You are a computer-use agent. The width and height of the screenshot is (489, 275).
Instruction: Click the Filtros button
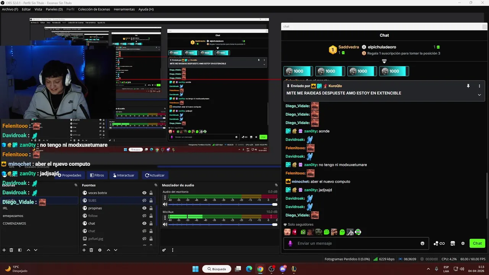click(97, 175)
